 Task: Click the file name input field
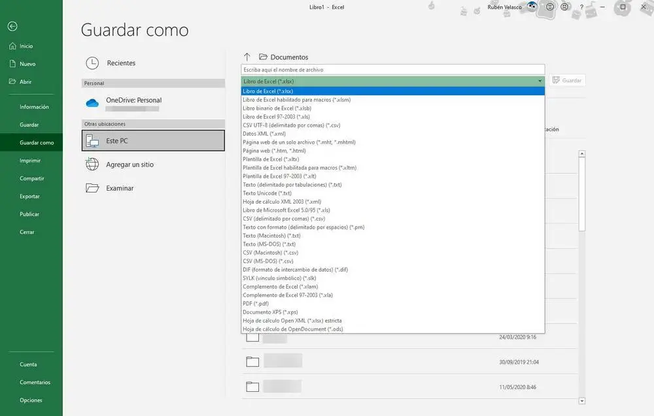point(393,69)
